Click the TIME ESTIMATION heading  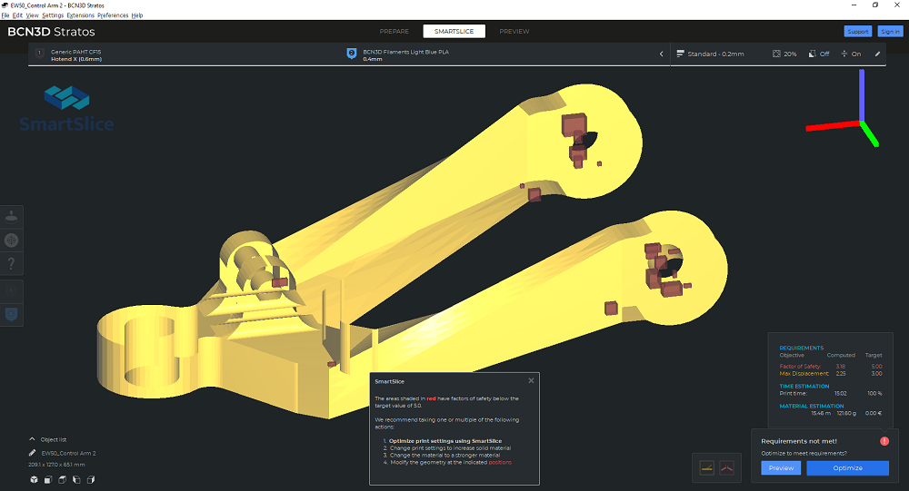click(x=804, y=387)
